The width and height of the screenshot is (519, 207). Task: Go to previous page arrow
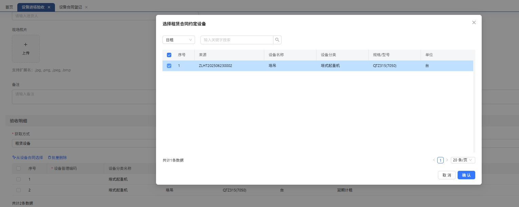coord(434,160)
